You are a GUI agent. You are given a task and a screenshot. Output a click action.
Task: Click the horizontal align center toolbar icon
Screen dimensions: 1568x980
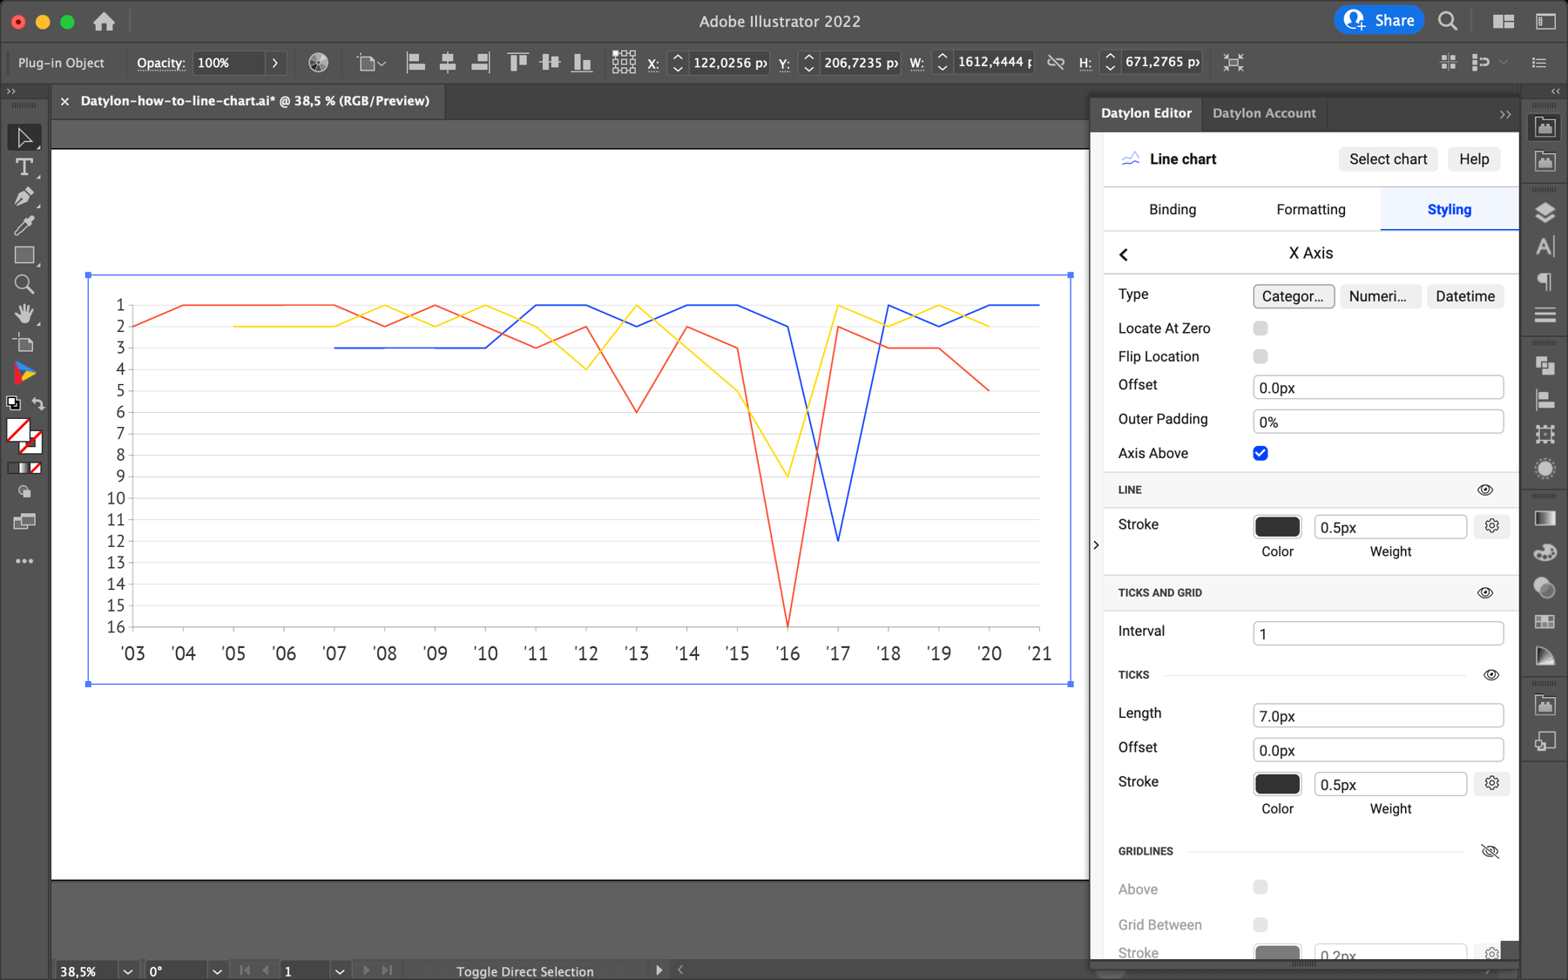(x=449, y=62)
